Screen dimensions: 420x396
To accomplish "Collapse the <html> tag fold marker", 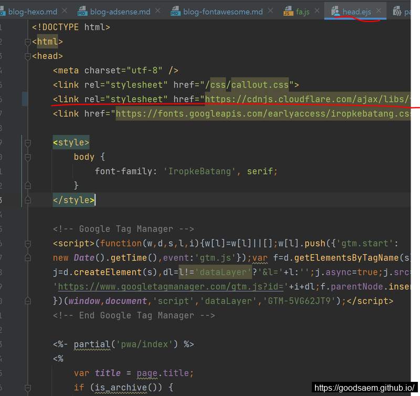I will click(27, 42).
